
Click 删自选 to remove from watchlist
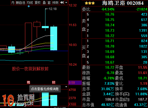(x=21, y=3)
